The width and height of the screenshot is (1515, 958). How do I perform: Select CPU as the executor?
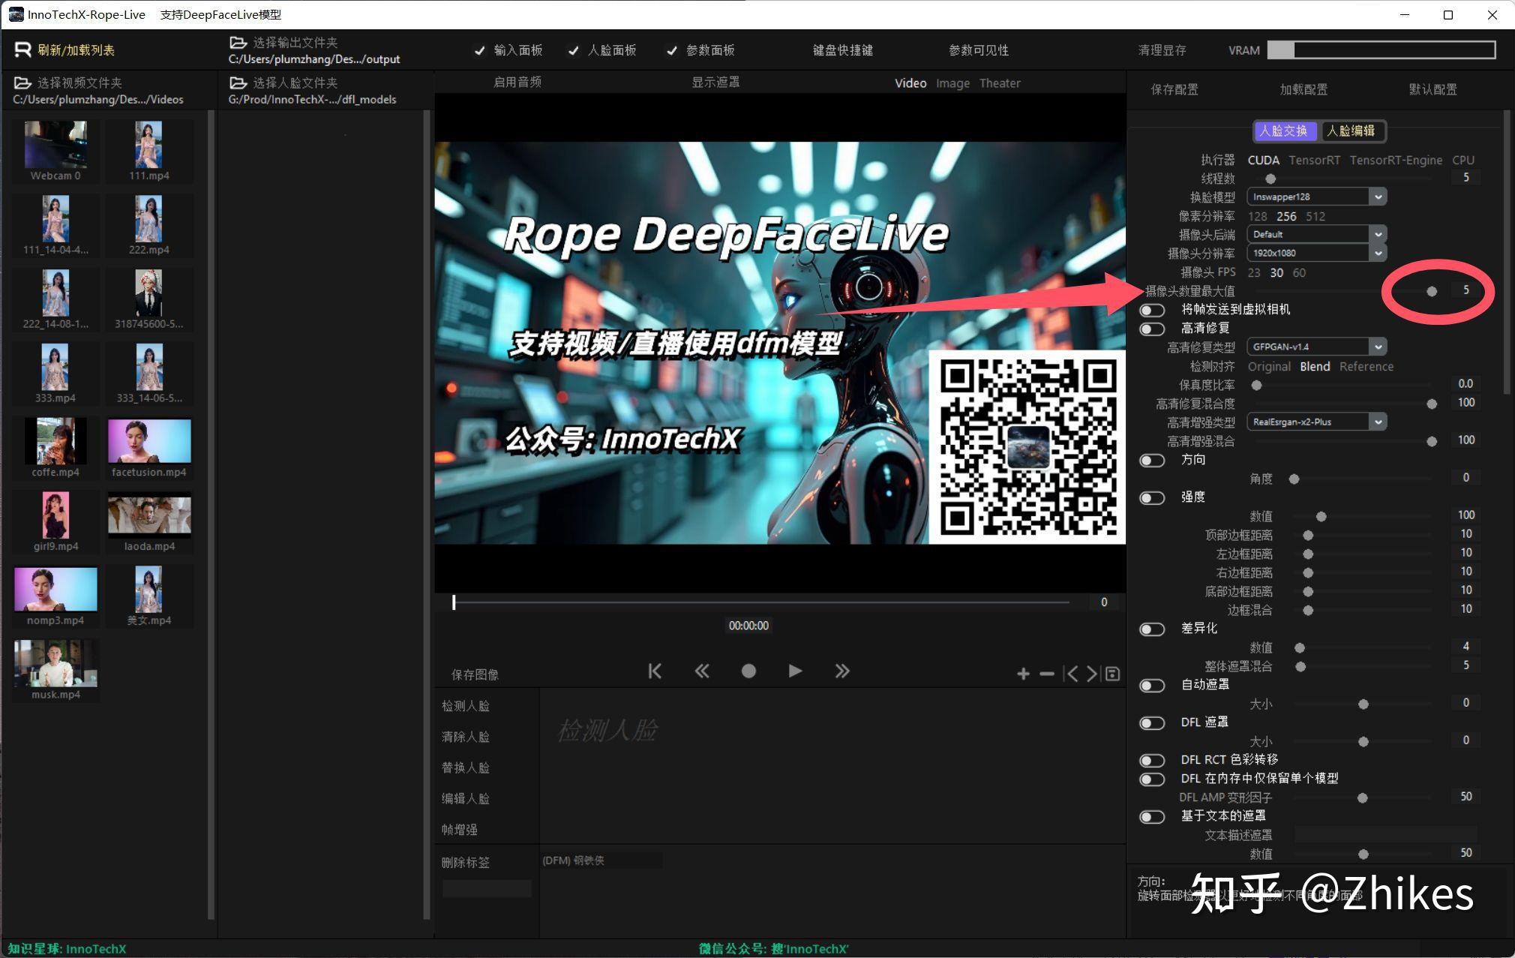(x=1463, y=160)
